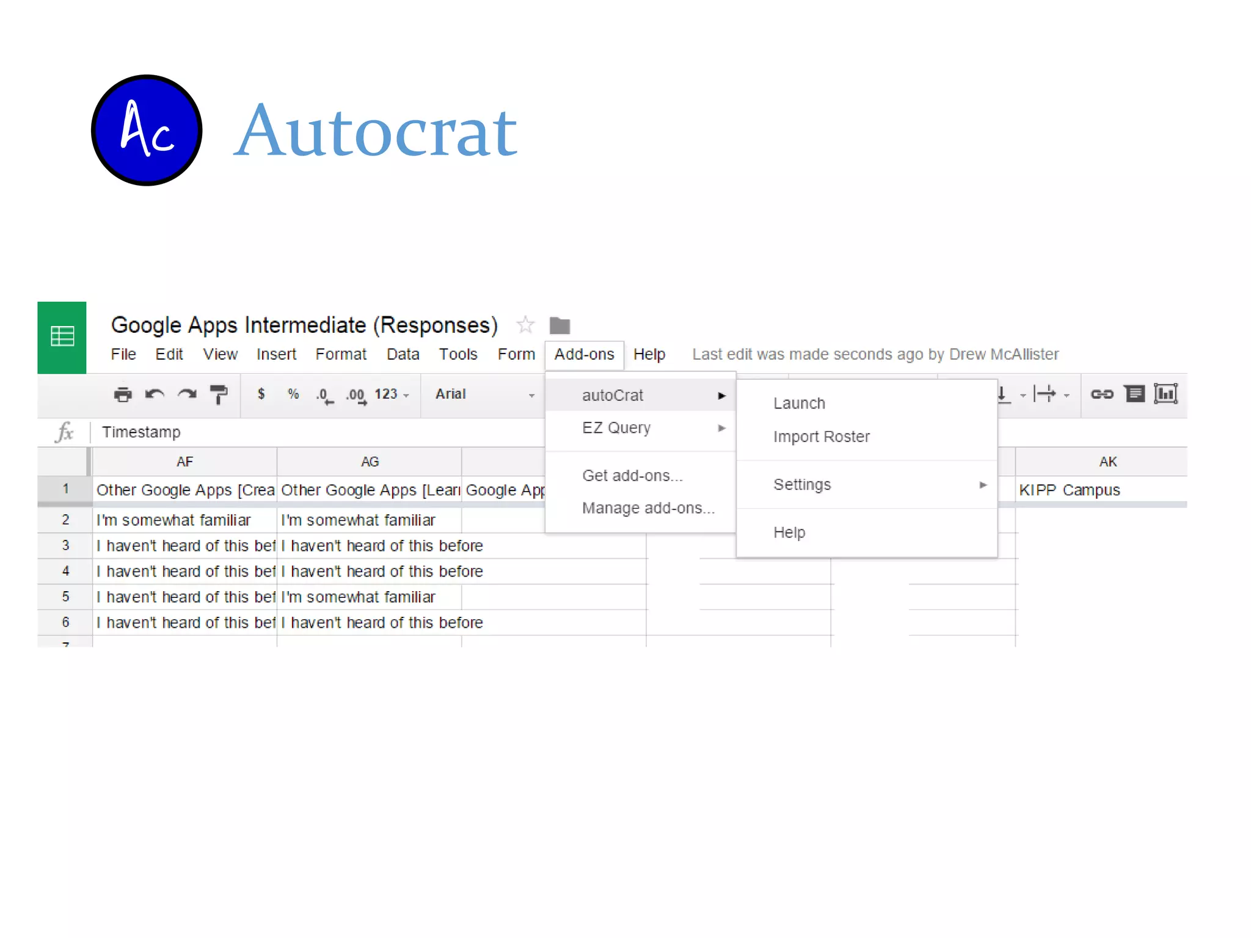The image size is (1251, 938).
Task: Click the insert chart icon
Action: [1165, 394]
